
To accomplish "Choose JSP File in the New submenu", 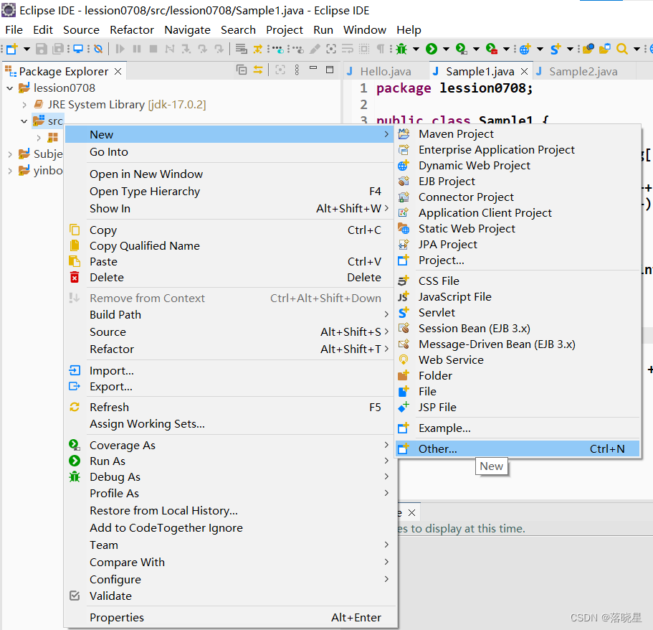I will pyautogui.click(x=518, y=407).
